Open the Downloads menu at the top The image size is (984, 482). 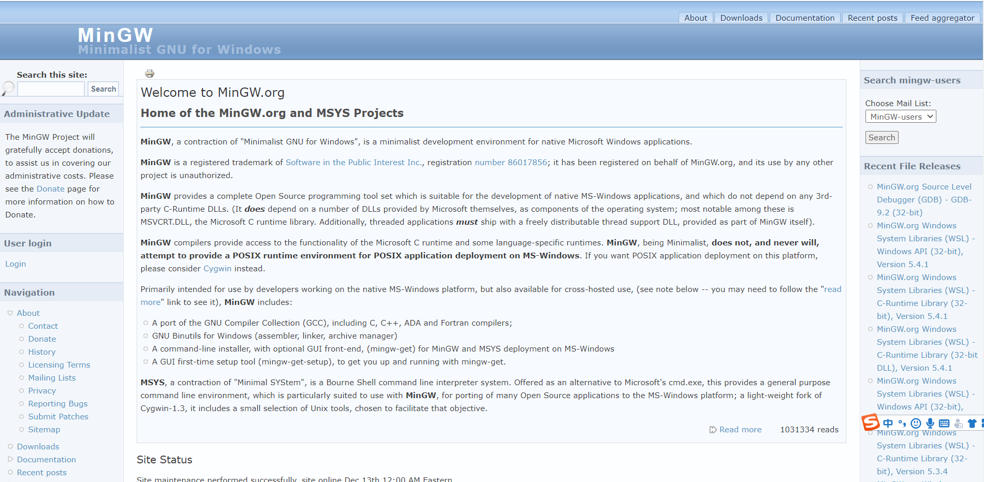pyautogui.click(x=740, y=17)
